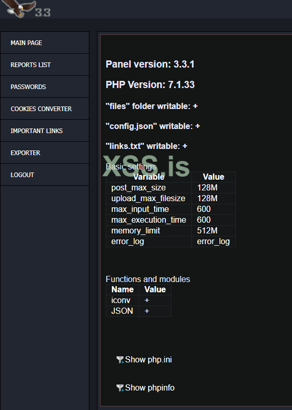
Task: Click the Variable column header
Action: coord(149,177)
